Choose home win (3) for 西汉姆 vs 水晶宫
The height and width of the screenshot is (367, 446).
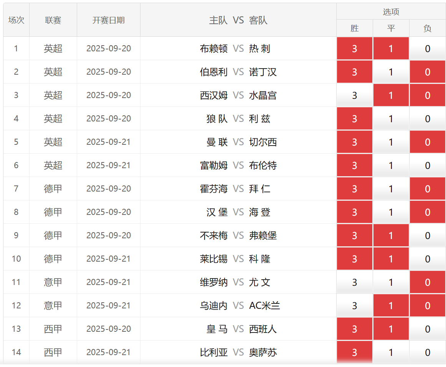[354, 95]
